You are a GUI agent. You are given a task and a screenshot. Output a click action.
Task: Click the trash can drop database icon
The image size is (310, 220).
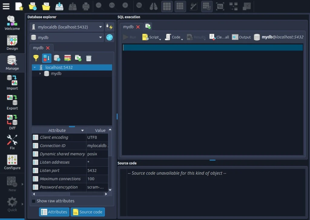(88, 58)
